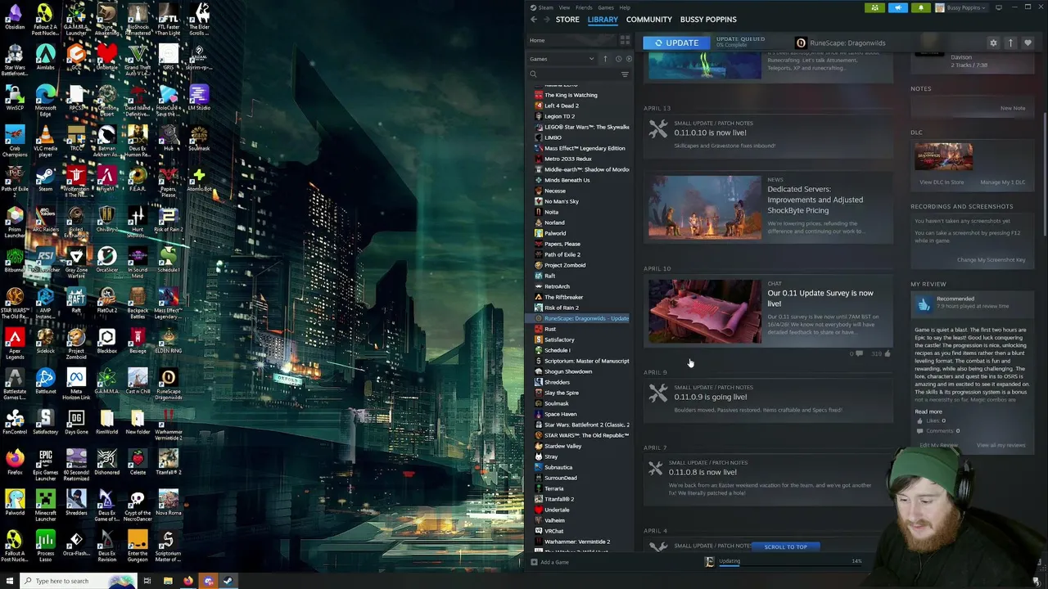Toggle library sort order arrow
Viewport: 1048px width, 589px height.
tap(605, 59)
